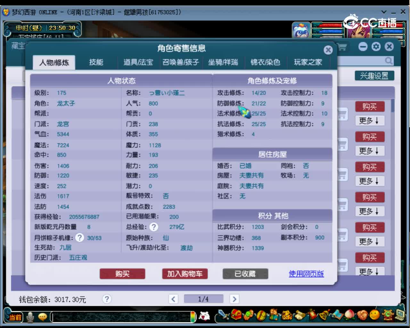The image size is (410, 328).
Task: Click the 获得经验 value 2055676887
Action: coord(84,217)
